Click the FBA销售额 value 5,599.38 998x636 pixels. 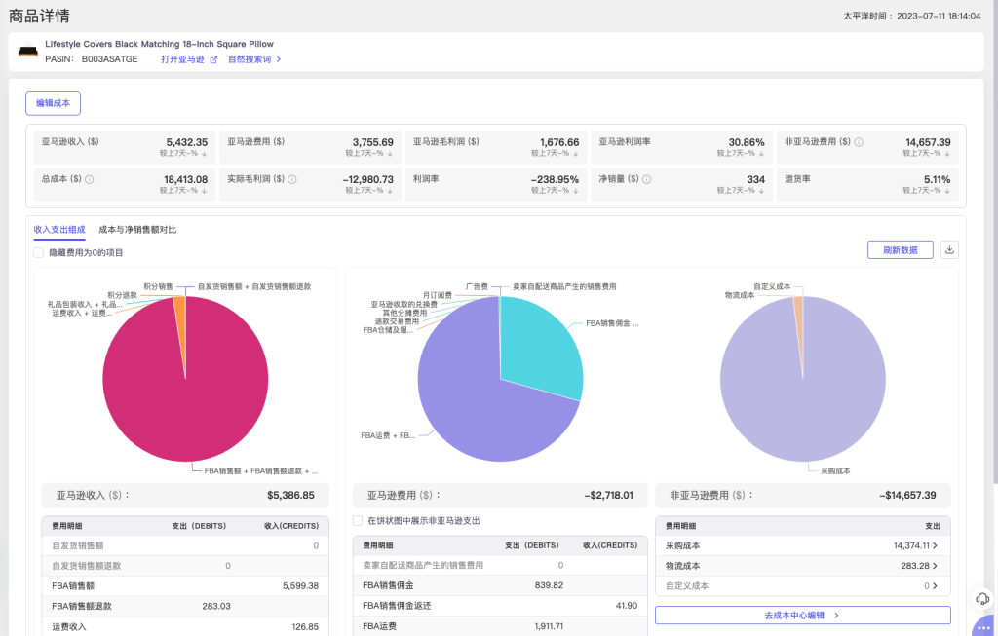(300, 585)
